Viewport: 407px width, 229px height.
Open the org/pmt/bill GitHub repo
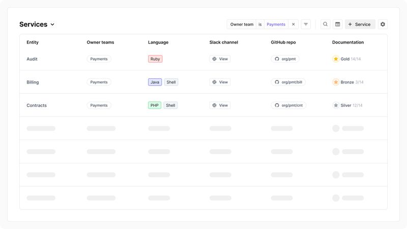pos(288,82)
